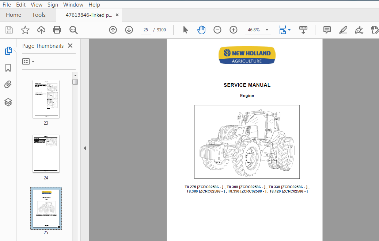Click the zoom percentage field
The image size is (379, 241).
coord(254,30)
